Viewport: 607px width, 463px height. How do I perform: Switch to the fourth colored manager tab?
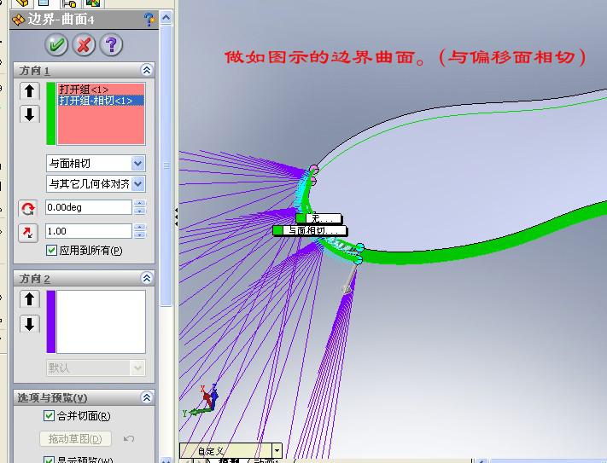(93, 3)
